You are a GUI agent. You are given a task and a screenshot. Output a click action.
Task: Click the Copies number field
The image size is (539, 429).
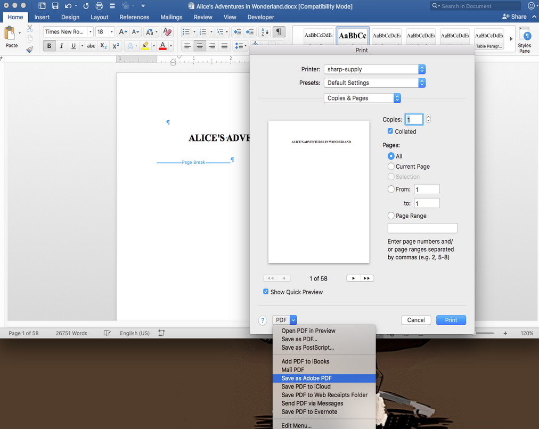point(414,120)
